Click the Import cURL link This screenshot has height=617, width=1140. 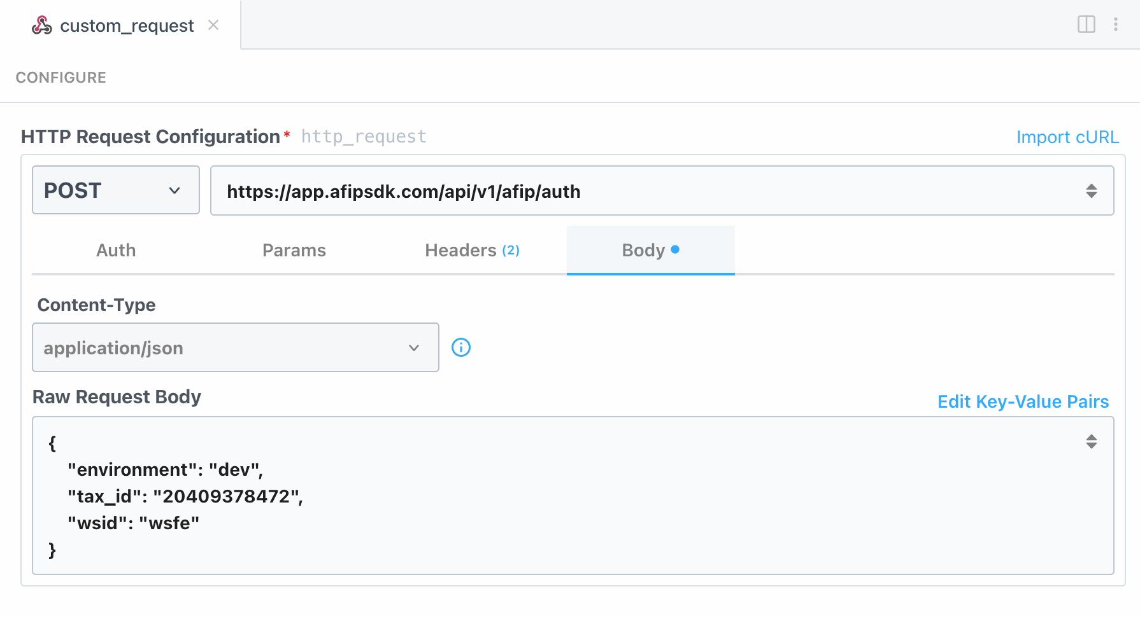pos(1067,137)
